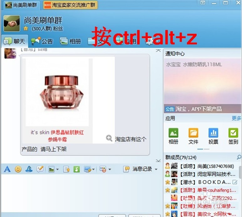Switch to the 尚美刷单群 chat window tab

(22, 5)
